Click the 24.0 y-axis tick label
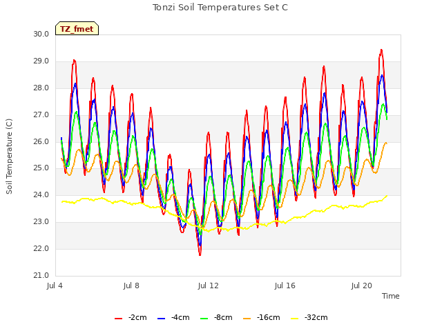442x331 pixels. click(x=41, y=195)
